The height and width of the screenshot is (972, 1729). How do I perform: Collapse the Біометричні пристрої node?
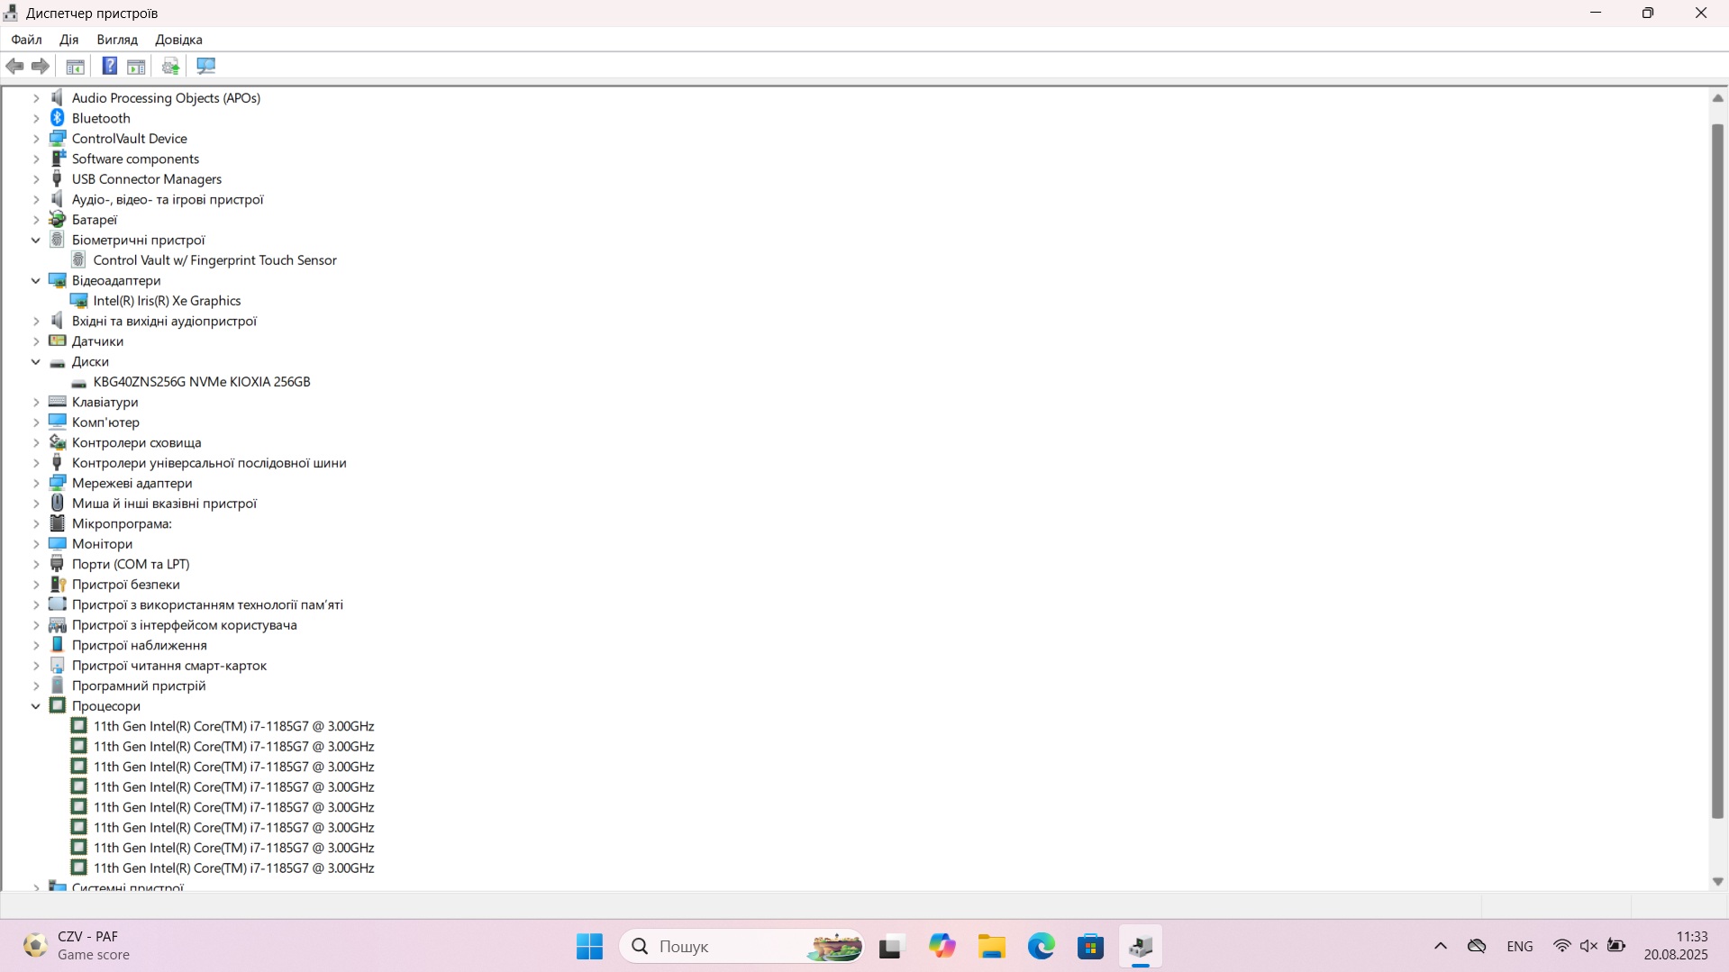(x=36, y=240)
